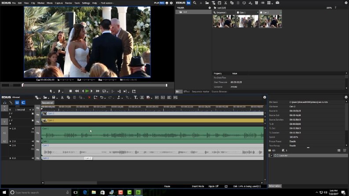Click the Set Out point icon
Screen dimensions: 349x196
pyautogui.click(x=59, y=91)
